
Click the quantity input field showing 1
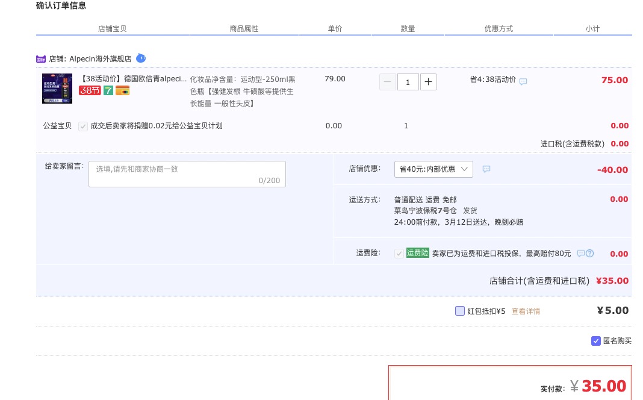tap(408, 82)
